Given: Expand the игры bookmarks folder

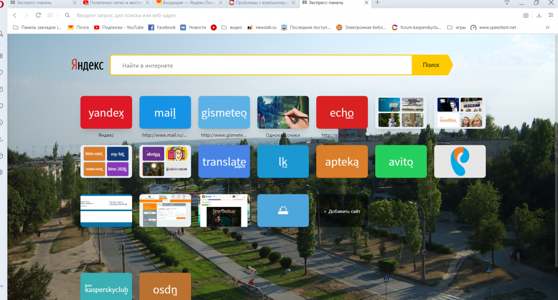Looking at the screenshot, I should click(457, 27).
